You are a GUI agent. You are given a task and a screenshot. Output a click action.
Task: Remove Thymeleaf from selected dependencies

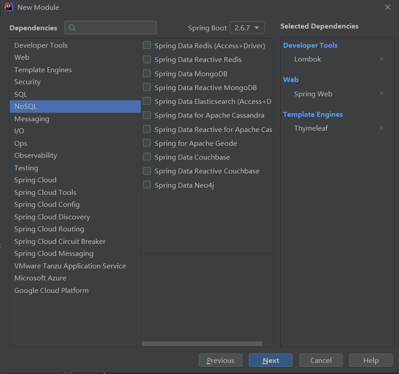click(x=382, y=128)
